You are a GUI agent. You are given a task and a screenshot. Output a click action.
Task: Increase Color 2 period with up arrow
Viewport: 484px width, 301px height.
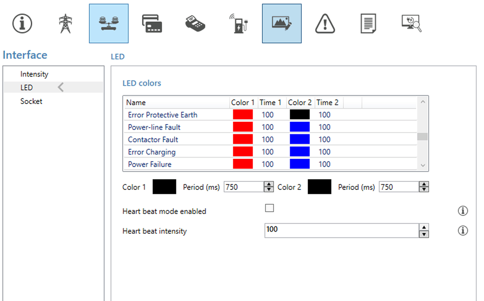pos(424,184)
